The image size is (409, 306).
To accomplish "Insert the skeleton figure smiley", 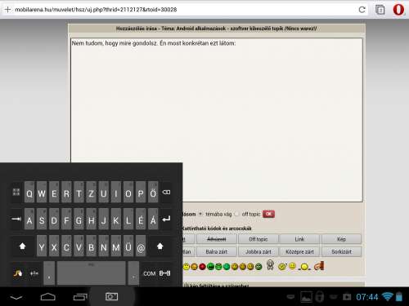I will 270,264.
